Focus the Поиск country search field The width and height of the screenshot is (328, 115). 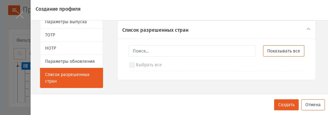(x=192, y=51)
